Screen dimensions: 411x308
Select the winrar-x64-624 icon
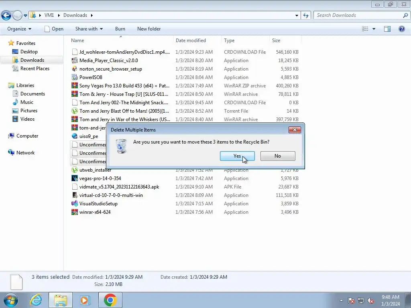point(75,212)
